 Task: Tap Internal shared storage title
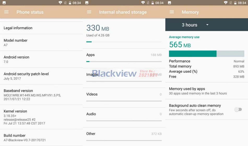(x=123, y=12)
